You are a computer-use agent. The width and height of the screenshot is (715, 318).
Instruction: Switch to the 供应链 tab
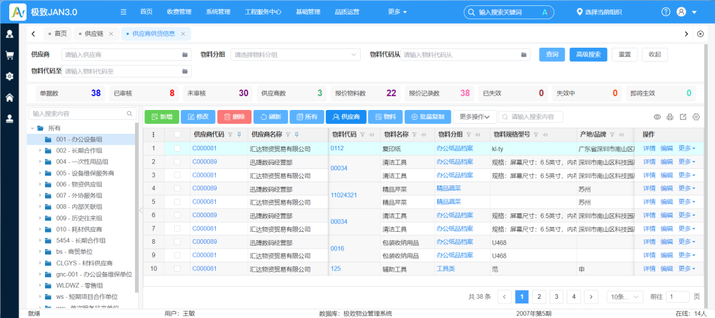(x=93, y=34)
